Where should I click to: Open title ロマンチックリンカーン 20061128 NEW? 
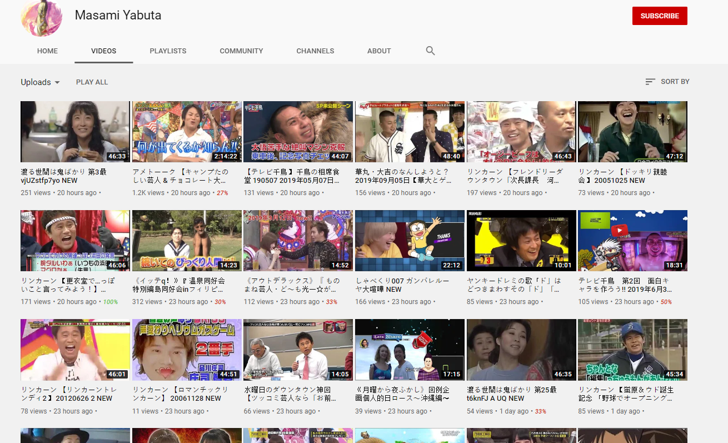[181, 394]
